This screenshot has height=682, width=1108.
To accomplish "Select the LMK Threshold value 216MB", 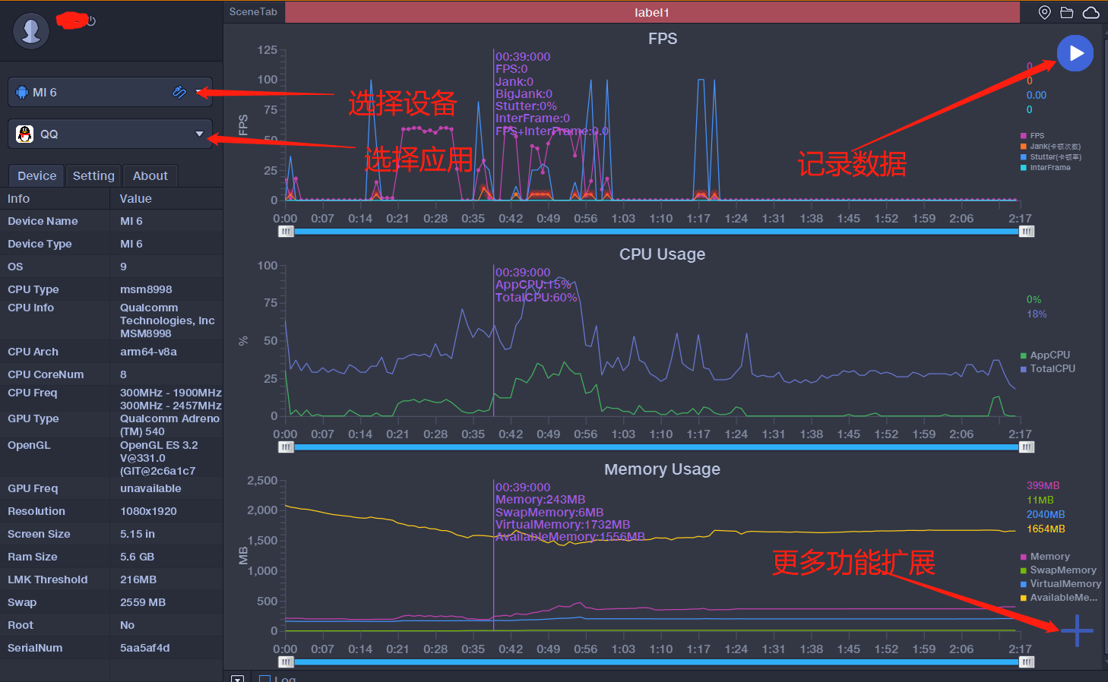I will (138, 579).
